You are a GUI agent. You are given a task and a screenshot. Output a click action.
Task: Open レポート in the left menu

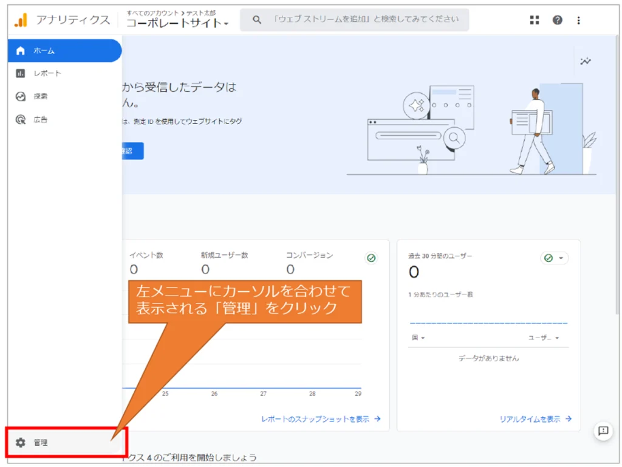coord(47,74)
